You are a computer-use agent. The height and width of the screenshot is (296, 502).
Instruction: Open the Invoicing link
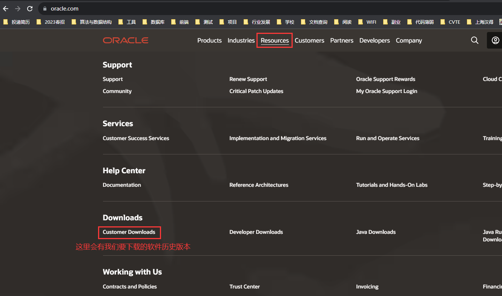tap(367, 287)
